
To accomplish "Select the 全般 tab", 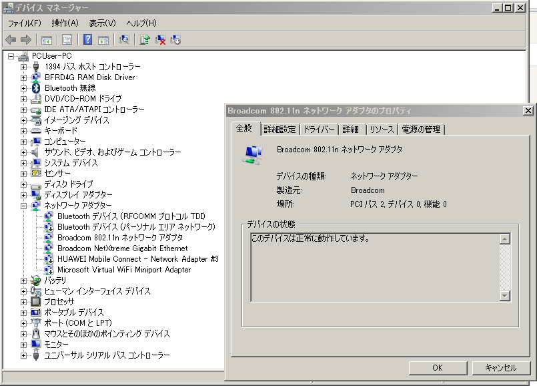I will point(244,128).
